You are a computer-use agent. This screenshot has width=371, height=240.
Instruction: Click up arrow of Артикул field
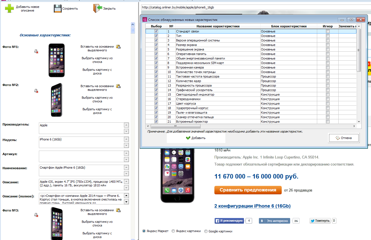(x=126, y=153)
